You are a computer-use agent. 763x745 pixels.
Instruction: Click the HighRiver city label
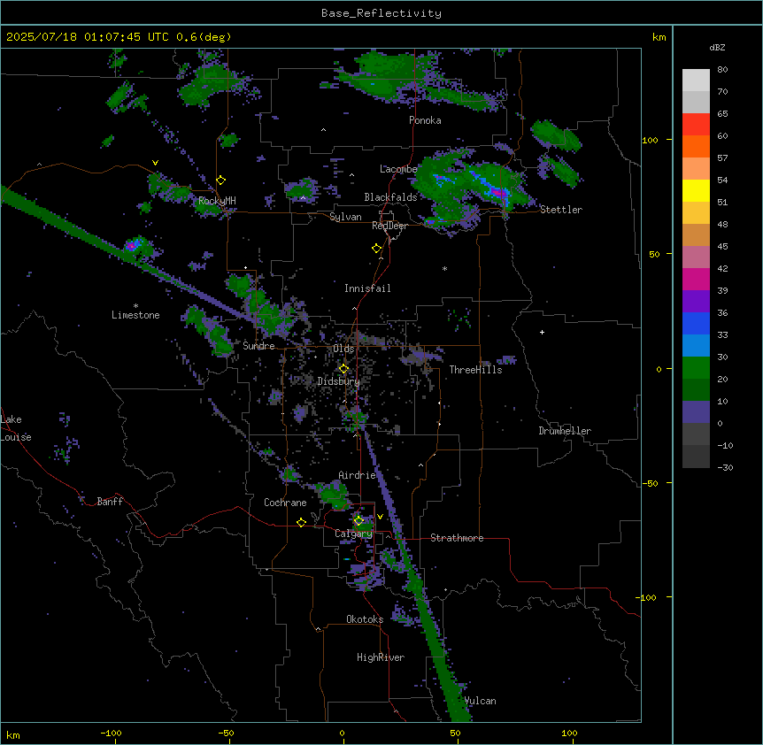pos(381,657)
